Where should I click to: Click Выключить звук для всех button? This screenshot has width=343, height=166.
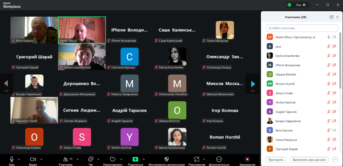tap(309, 160)
